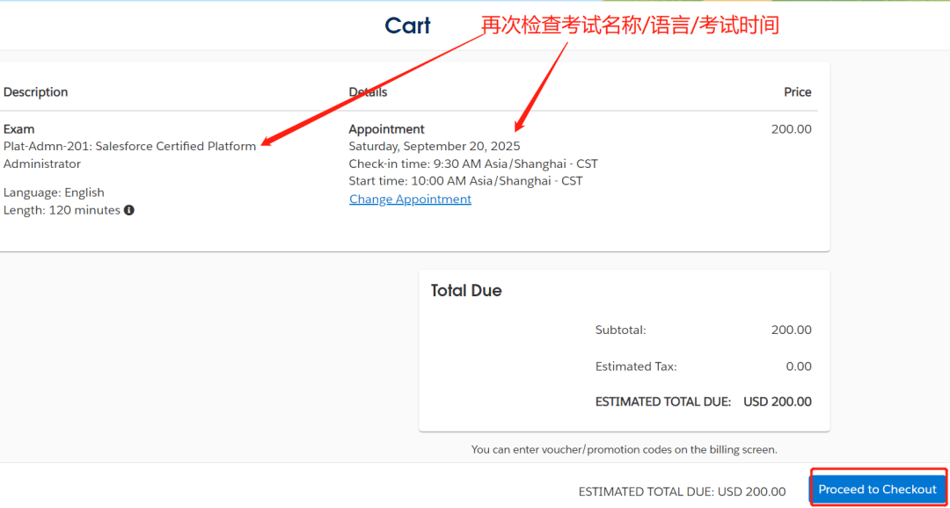Click the bold USD 200.00 total in card
The image size is (950, 508).
point(777,402)
